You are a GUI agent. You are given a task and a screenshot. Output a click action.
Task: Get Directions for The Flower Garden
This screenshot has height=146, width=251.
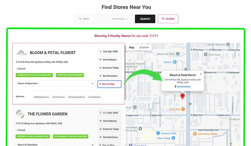tap(109, 137)
